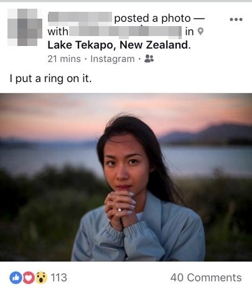Tap the Instagram source link
The height and width of the screenshot is (289, 252).
coord(113,59)
